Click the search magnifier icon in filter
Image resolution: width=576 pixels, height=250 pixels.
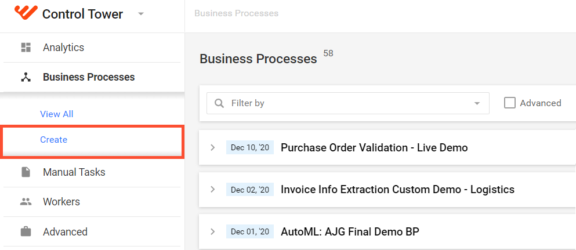[x=219, y=103]
